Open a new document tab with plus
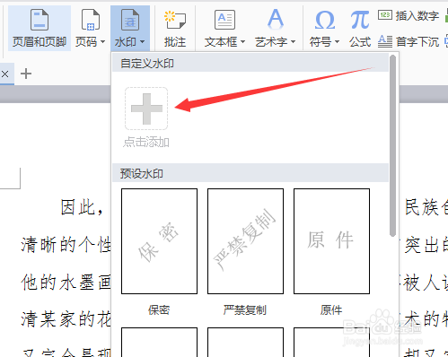448x357 pixels. click(x=26, y=74)
